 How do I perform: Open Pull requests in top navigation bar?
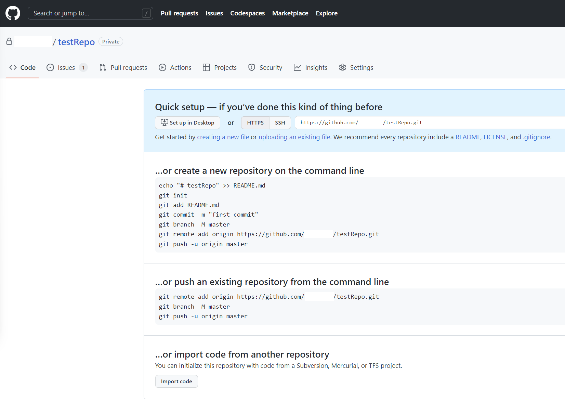click(179, 13)
